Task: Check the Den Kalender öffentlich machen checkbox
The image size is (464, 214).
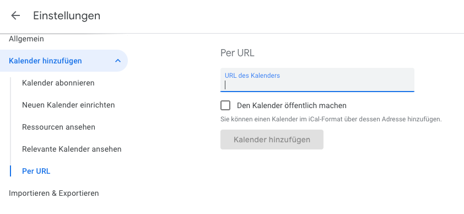Action: [225, 105]
